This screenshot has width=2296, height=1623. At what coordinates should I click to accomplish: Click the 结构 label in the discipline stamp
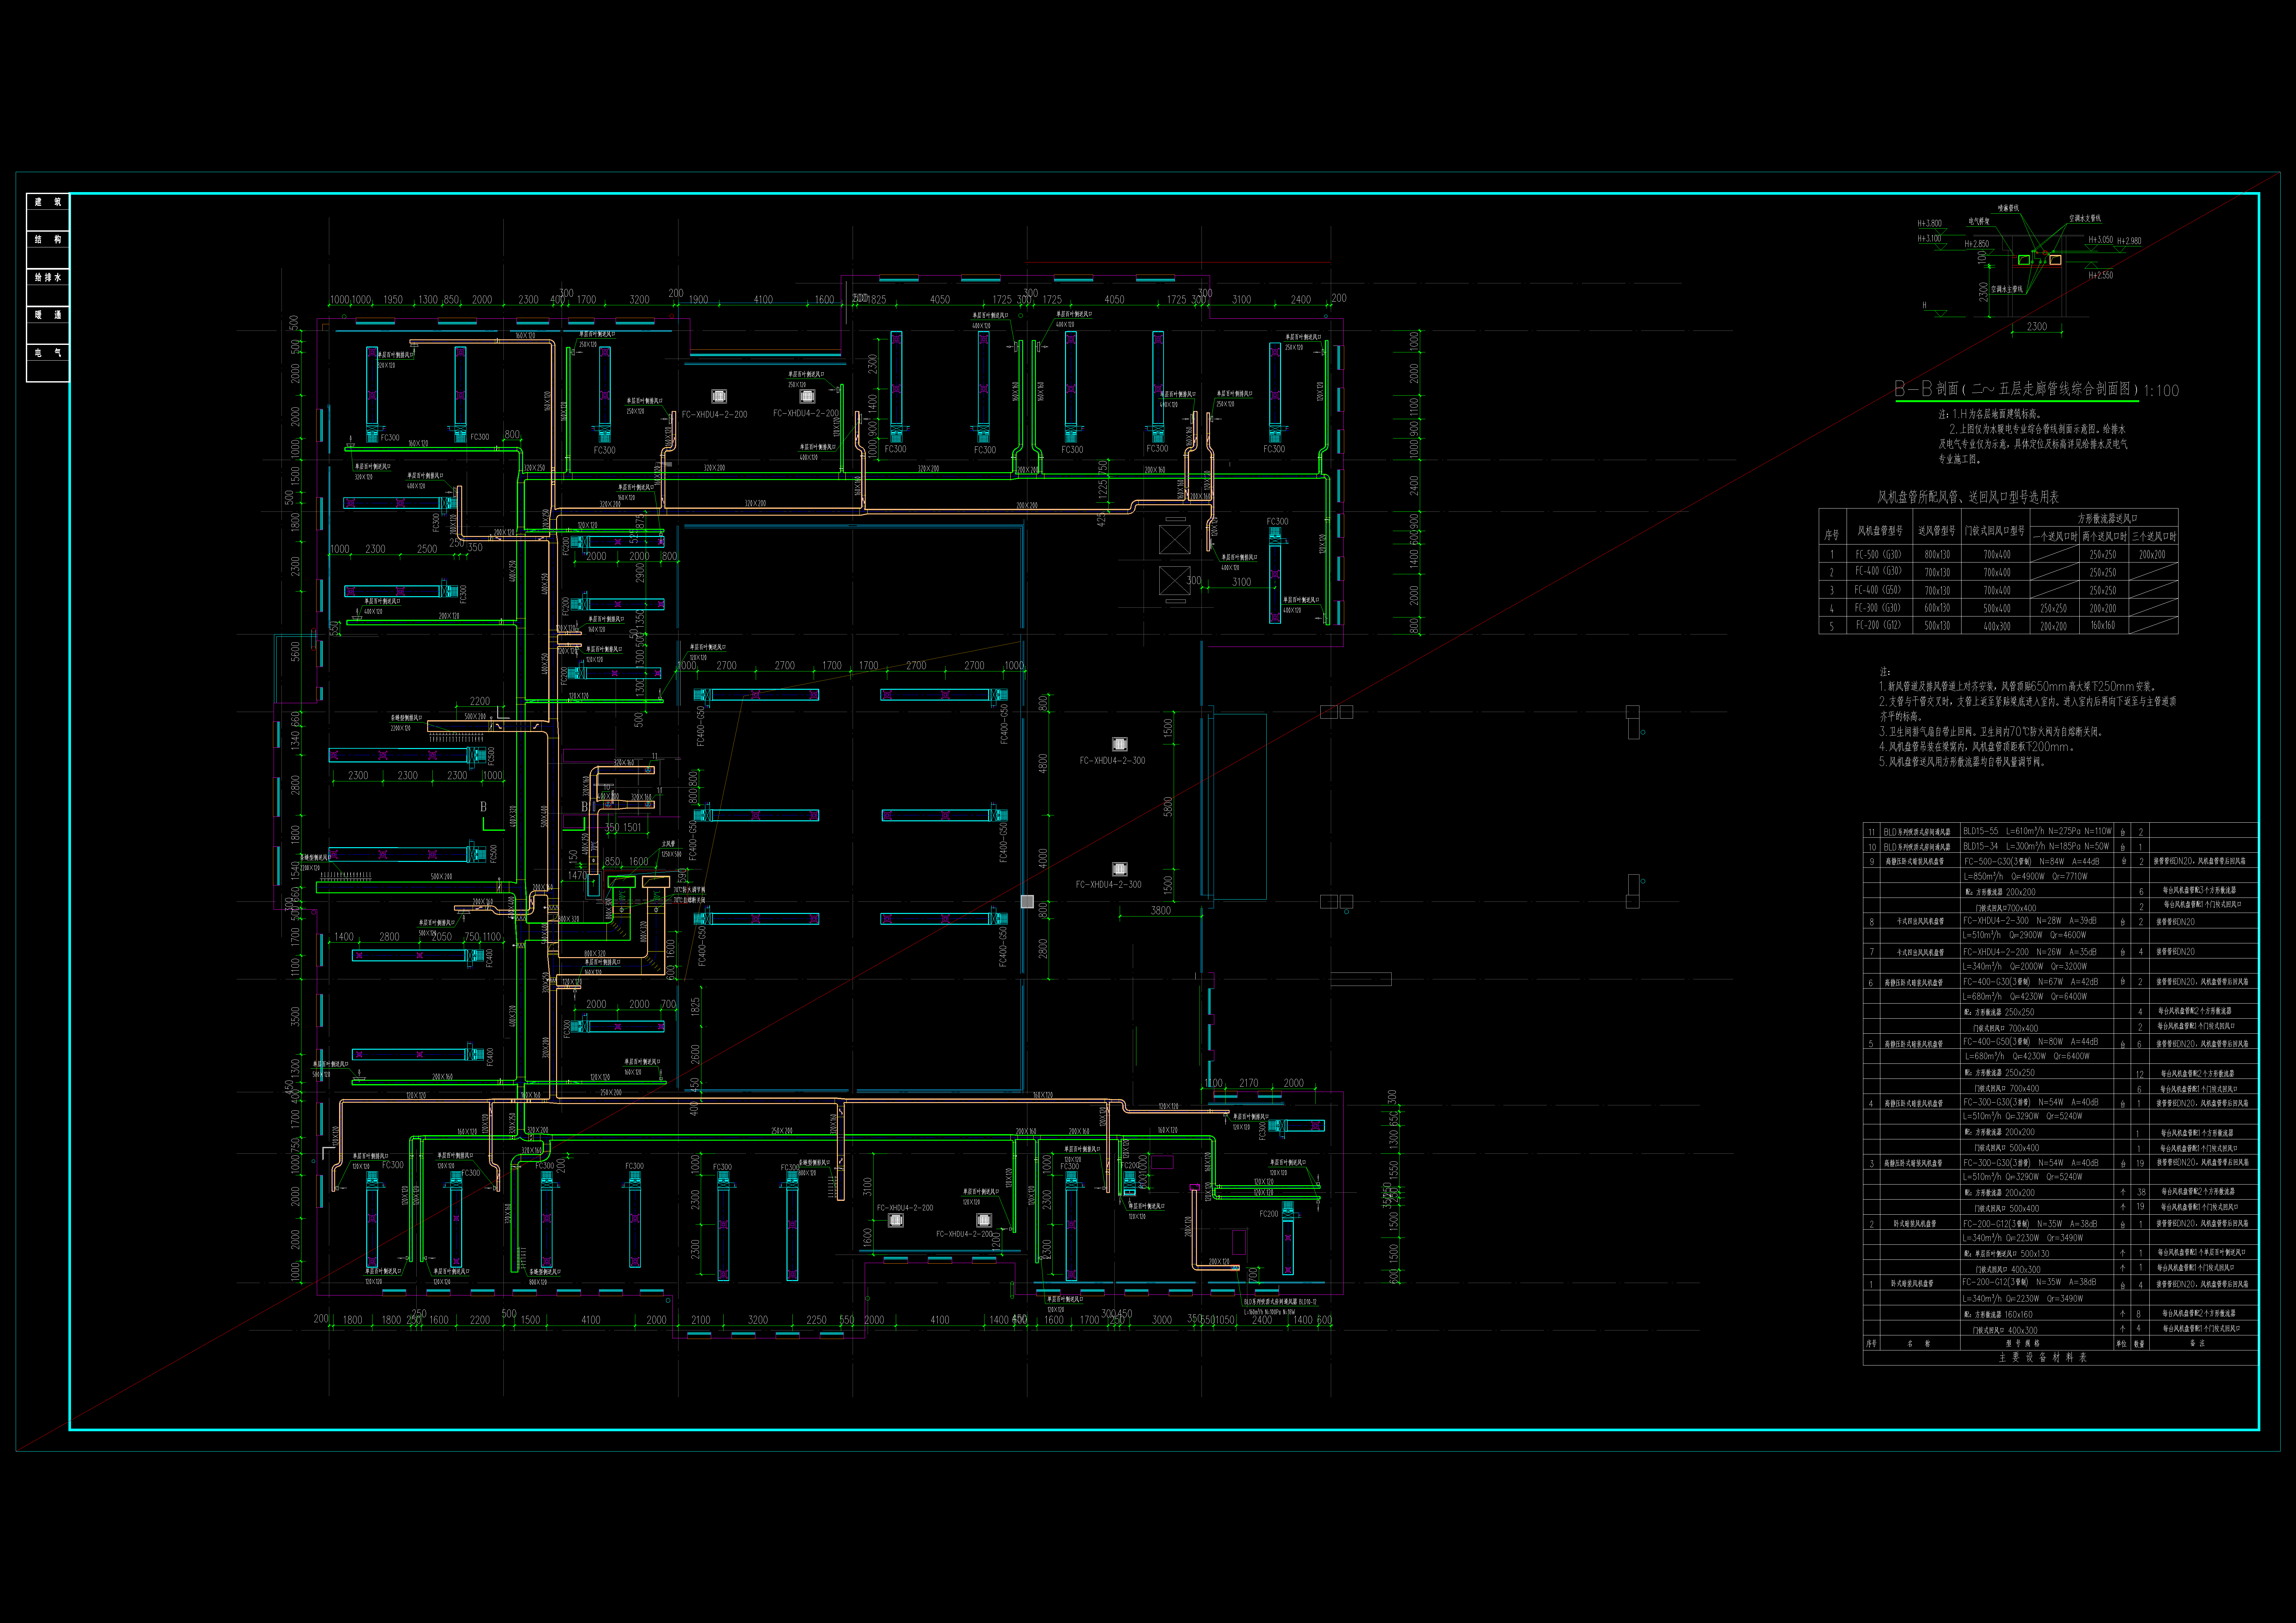[48, 240]
